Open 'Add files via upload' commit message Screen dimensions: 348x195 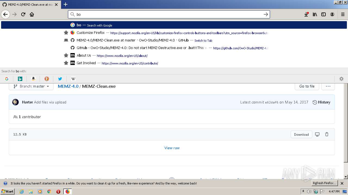(x=50, y=102)
